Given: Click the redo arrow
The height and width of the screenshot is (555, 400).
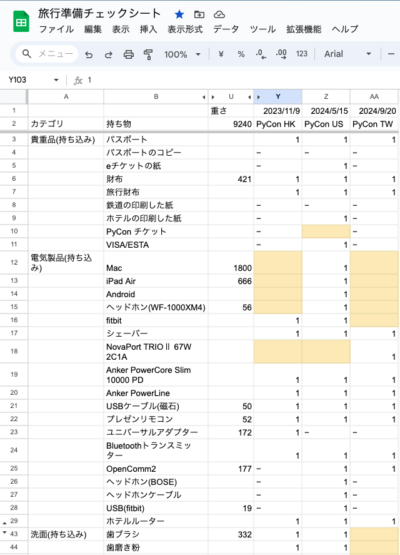Looking at the screenshot, I should 108,54.
